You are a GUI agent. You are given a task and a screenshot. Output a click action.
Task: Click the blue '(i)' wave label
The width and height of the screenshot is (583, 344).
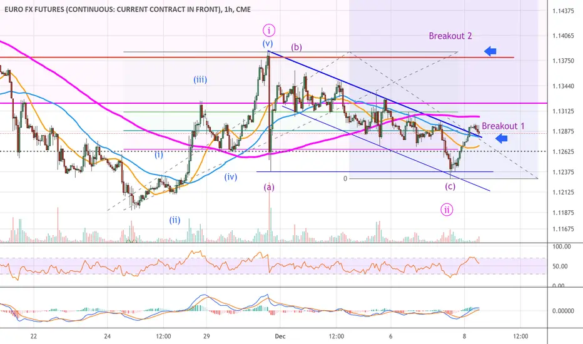coord(159,154)
